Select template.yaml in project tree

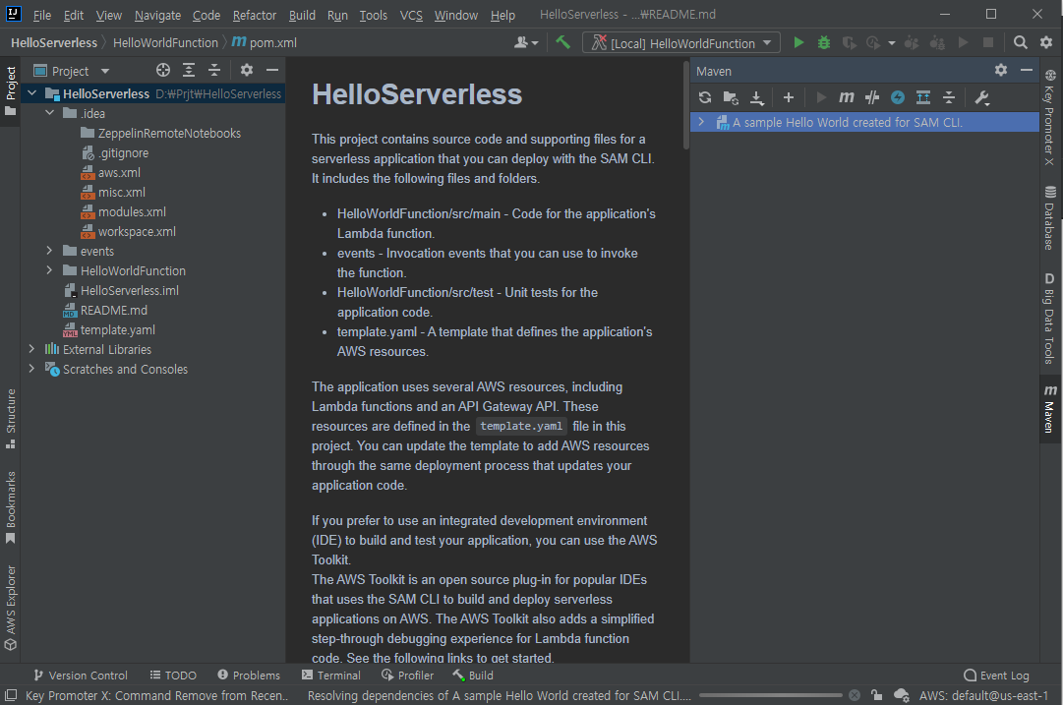tap(117, 329)
